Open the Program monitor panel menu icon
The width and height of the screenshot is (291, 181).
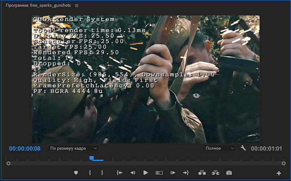77,6
